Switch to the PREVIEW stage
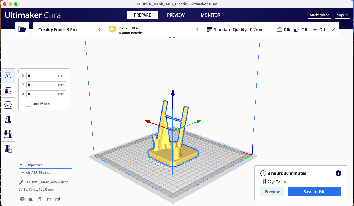This screenshot has height=206, width=354. click(x=176, y=15)
